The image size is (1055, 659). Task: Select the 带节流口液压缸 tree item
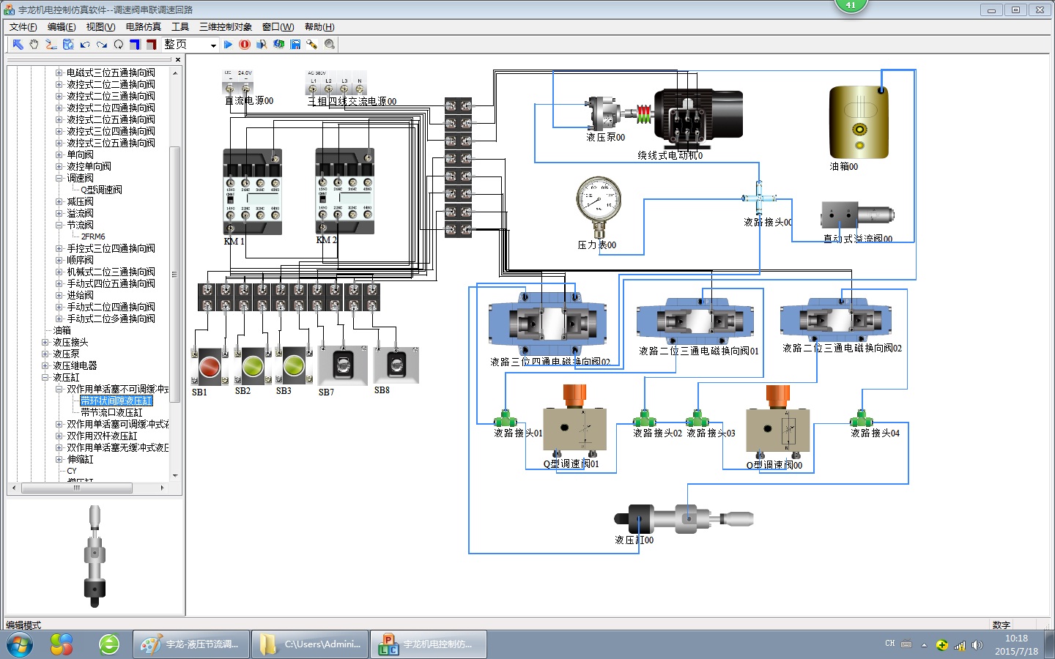coord(111,412)
